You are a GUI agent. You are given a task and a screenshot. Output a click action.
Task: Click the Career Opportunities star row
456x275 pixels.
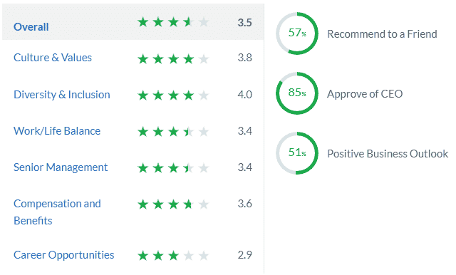[173, 256]
